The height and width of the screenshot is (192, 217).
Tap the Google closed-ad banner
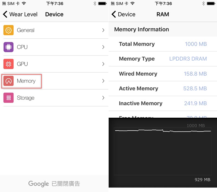54,184
